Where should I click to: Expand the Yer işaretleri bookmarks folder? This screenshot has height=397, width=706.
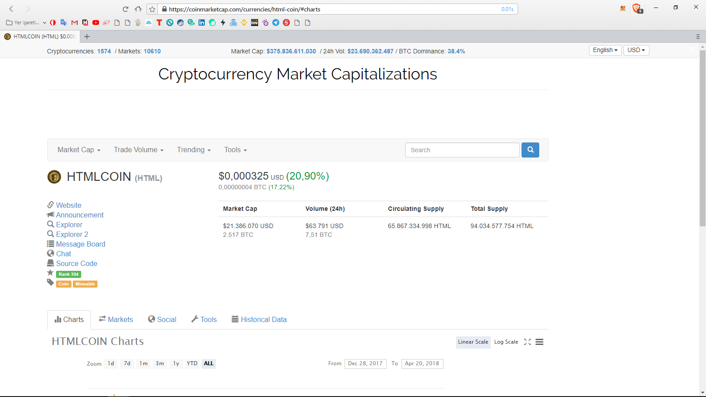tap(26, 22)
